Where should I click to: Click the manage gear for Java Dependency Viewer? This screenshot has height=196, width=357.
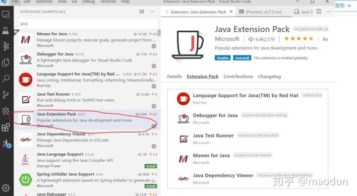coord(154,146)
